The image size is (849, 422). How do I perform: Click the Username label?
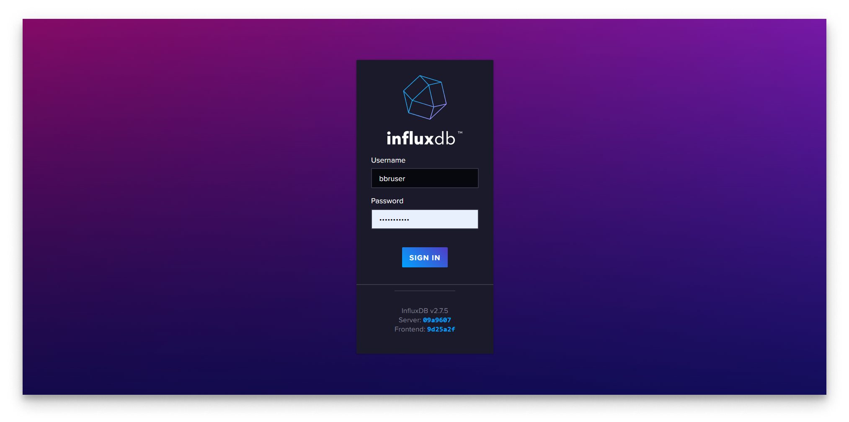coord(388,160)
